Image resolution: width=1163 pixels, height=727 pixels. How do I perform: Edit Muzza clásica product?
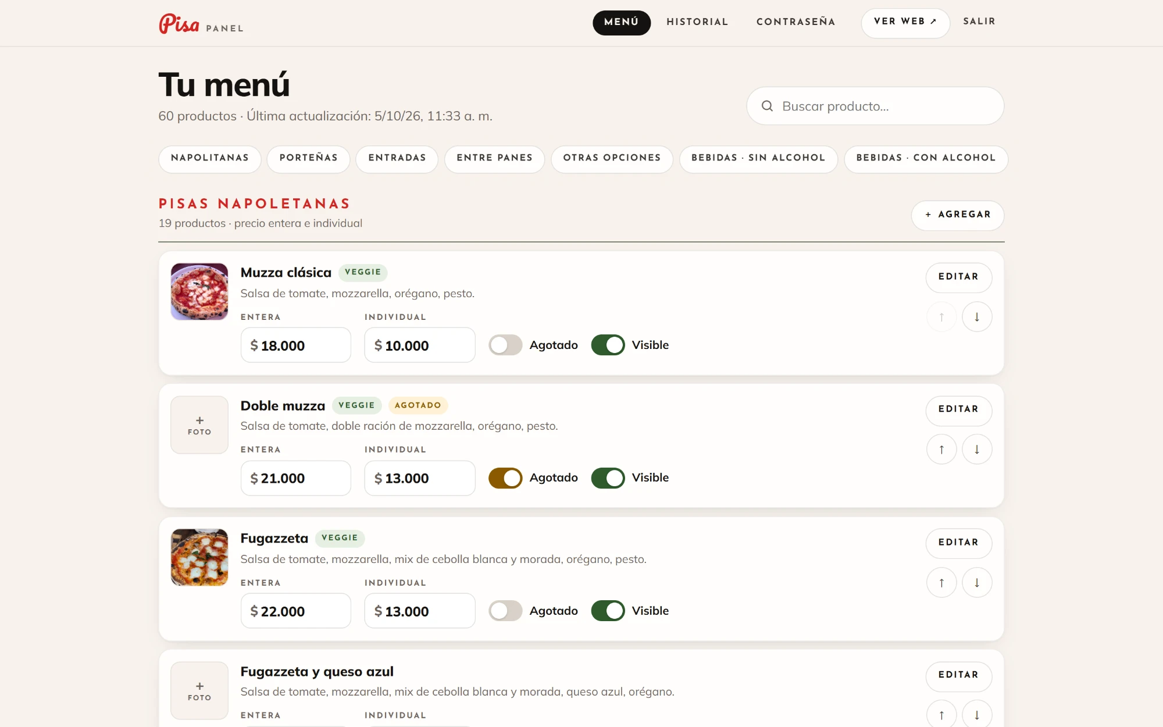coord(958,277)
